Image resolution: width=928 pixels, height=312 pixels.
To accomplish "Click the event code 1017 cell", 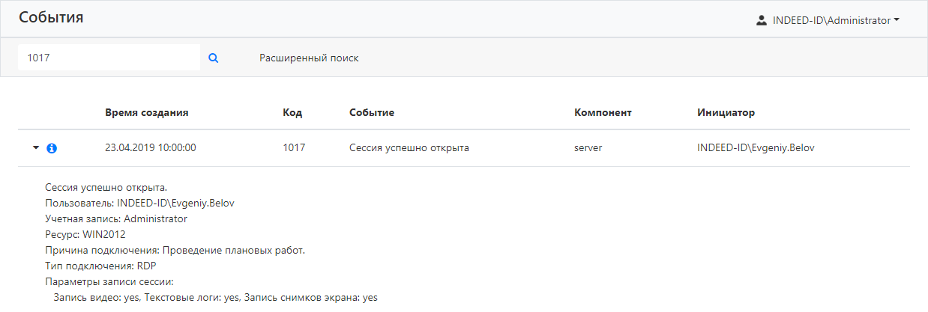I will click(x=294, y=147).
